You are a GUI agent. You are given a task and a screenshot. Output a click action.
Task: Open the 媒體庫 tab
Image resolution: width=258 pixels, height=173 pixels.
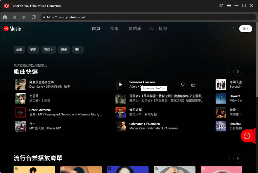[135, 29]
